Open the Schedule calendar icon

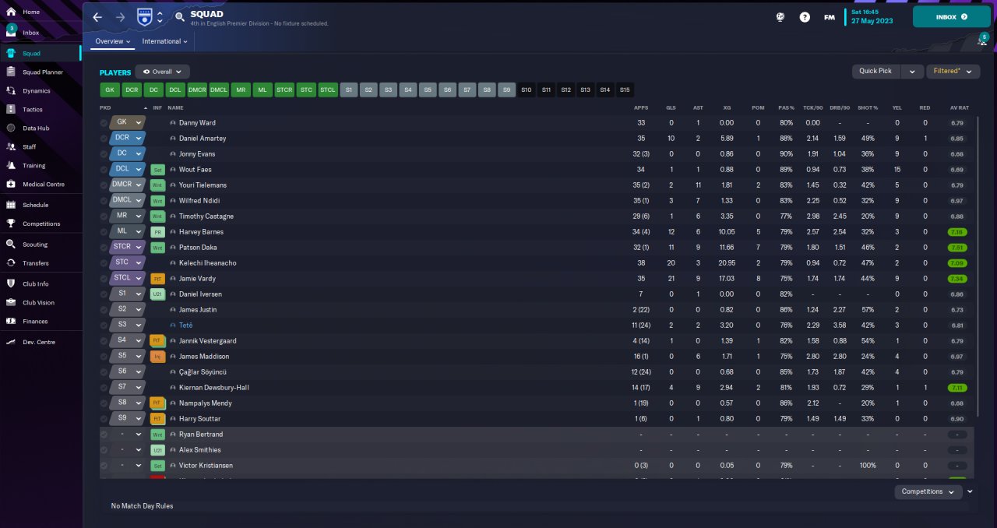point(11,205)
